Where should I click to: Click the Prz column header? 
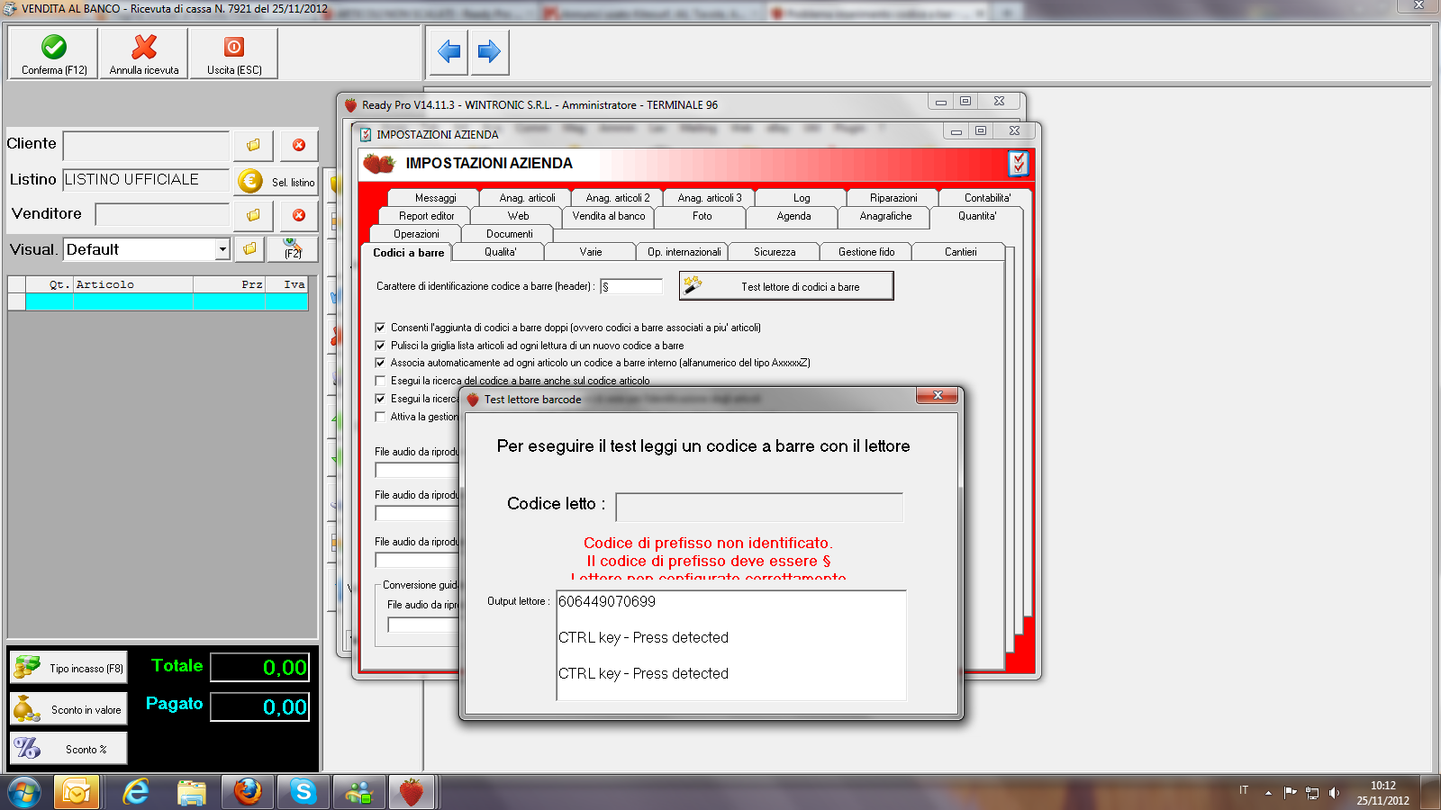pyautogui.click(x=229, y=284)
